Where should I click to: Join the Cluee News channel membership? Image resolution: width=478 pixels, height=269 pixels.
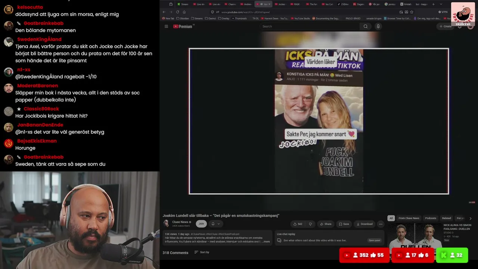pos(201,224)
